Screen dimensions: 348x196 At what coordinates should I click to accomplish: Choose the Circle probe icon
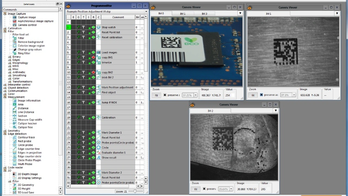(15, 145)
